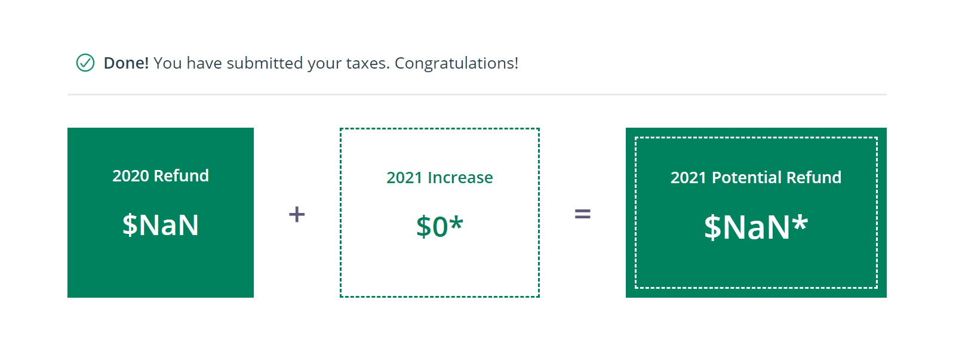Click the asterisk after Potential Refund's $NaN
Image resolution: width=959 pixels, height=355 pixels.
pyautogui.click(x=800, y=223)
